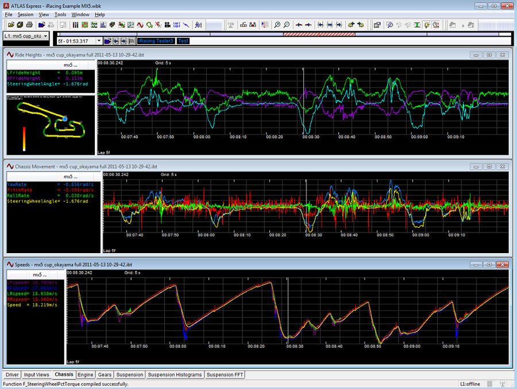
Task: Open the 5f - 01:53.317 lap dropdown
Action: coord(99,41)
